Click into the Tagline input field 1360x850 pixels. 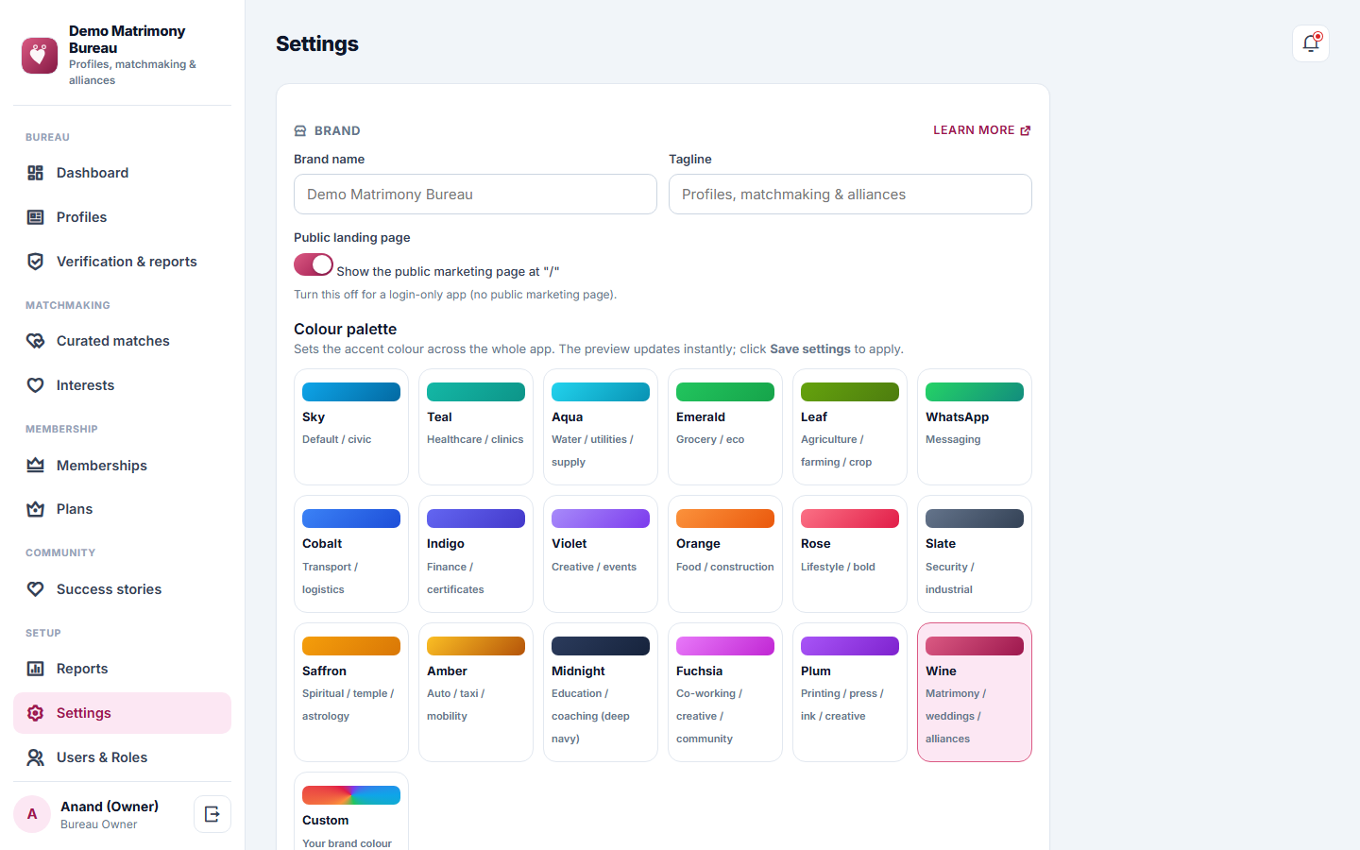[850, 195]
